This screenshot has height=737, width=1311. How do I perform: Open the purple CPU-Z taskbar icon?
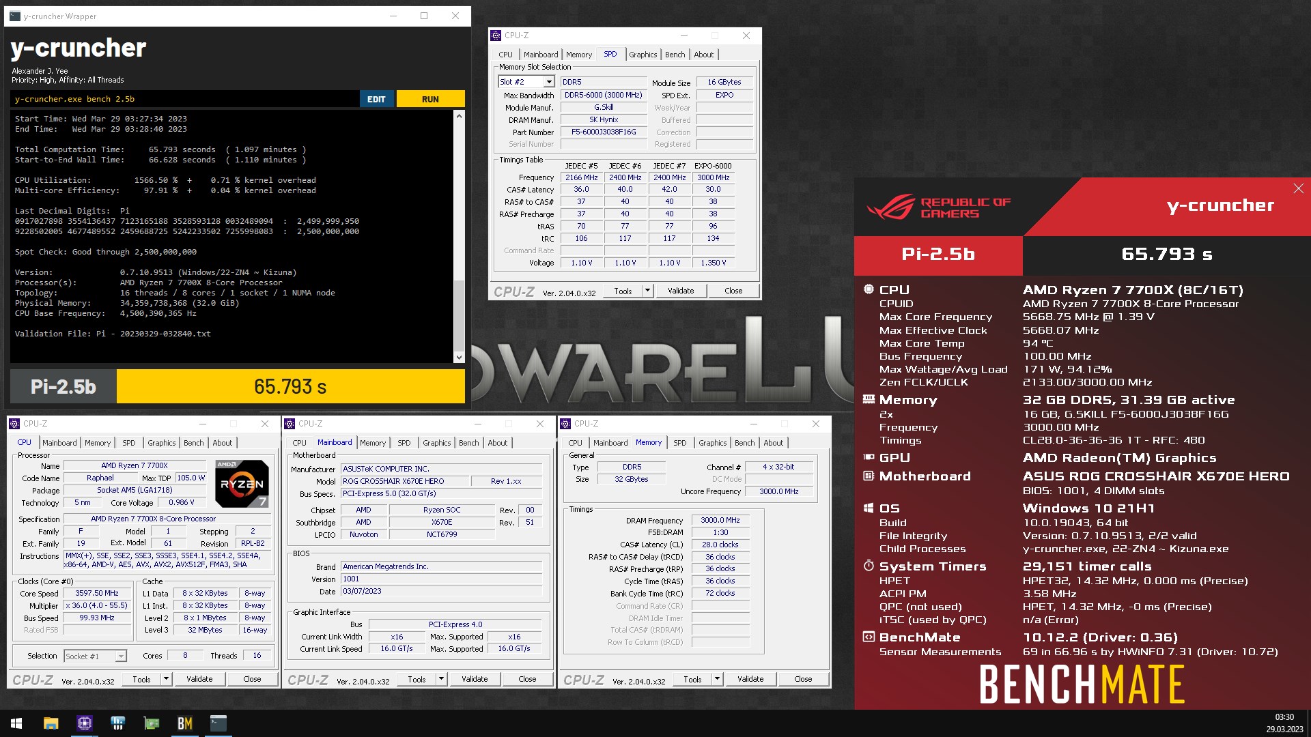point(84,723)
